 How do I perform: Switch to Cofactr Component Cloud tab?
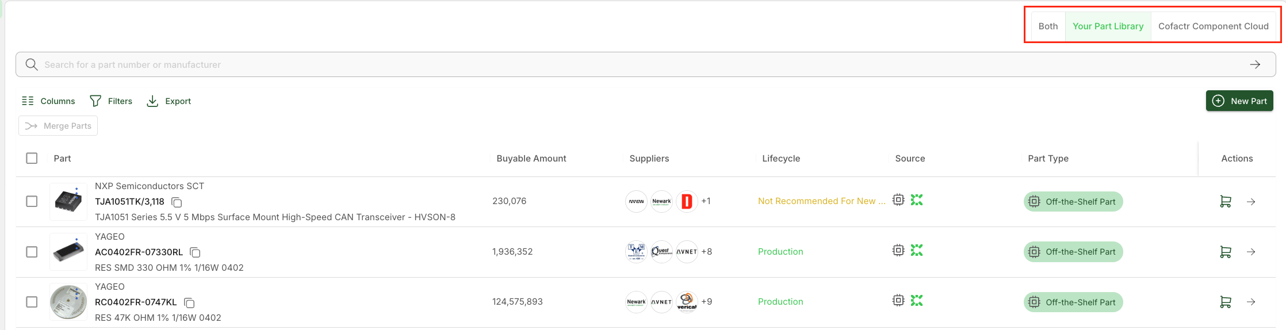(1213, 26)
